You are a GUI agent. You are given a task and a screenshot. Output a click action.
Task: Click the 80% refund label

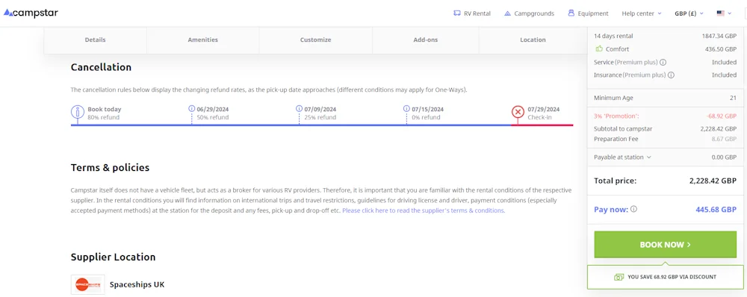[x=103, y=117]
